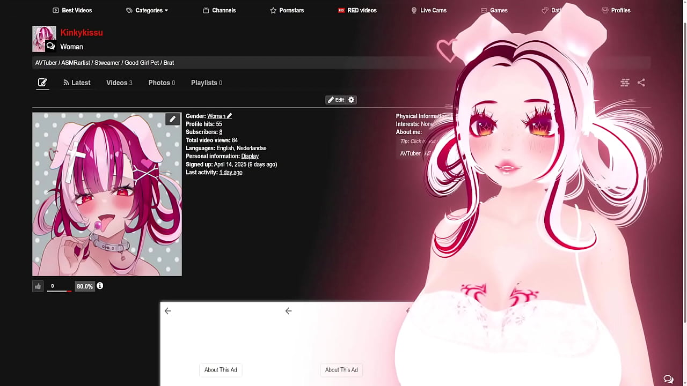Expand the Categories dropdown

(x=147, y=10)
